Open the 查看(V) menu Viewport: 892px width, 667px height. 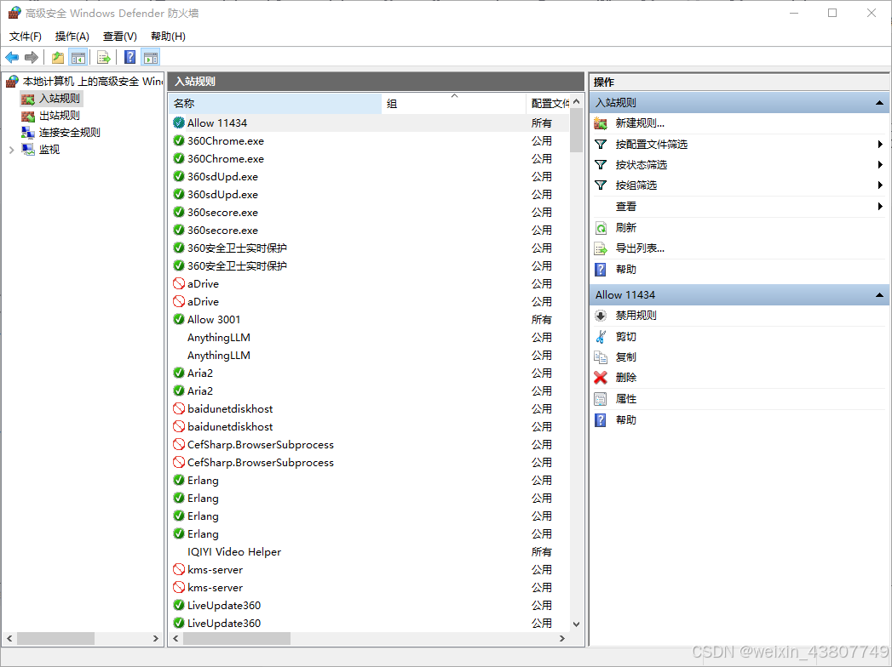pyautogui.click(x=119, y=37)
